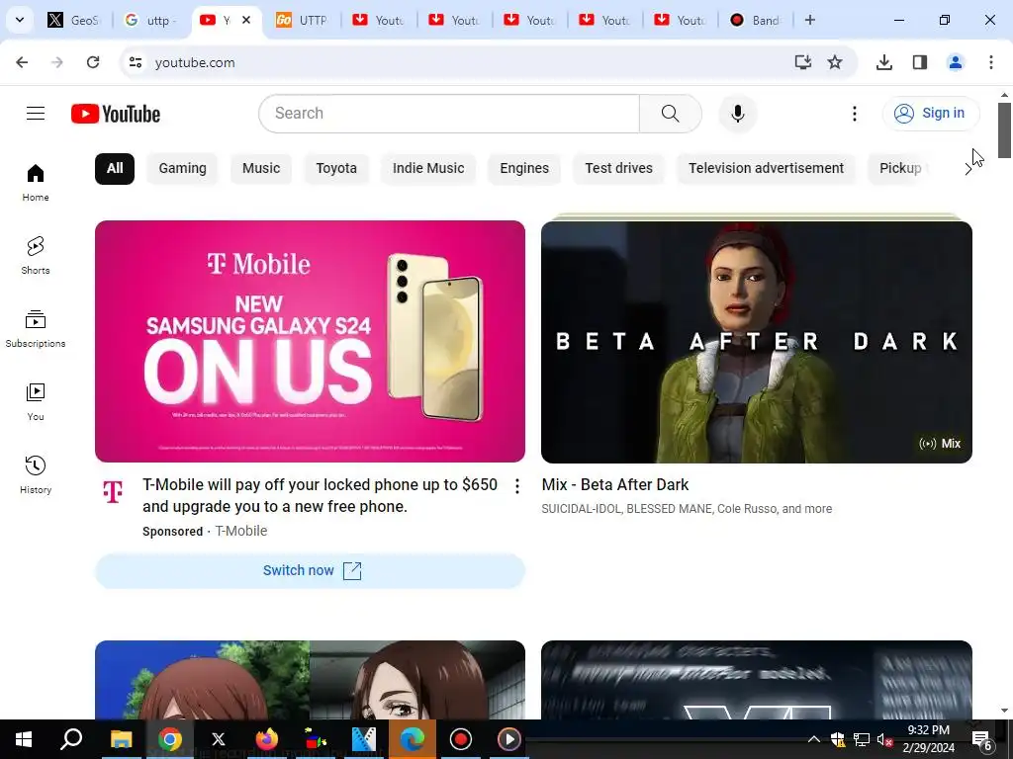Open YouTube settings three-dot menu
Screen dimensions: 1013x759
854,114
